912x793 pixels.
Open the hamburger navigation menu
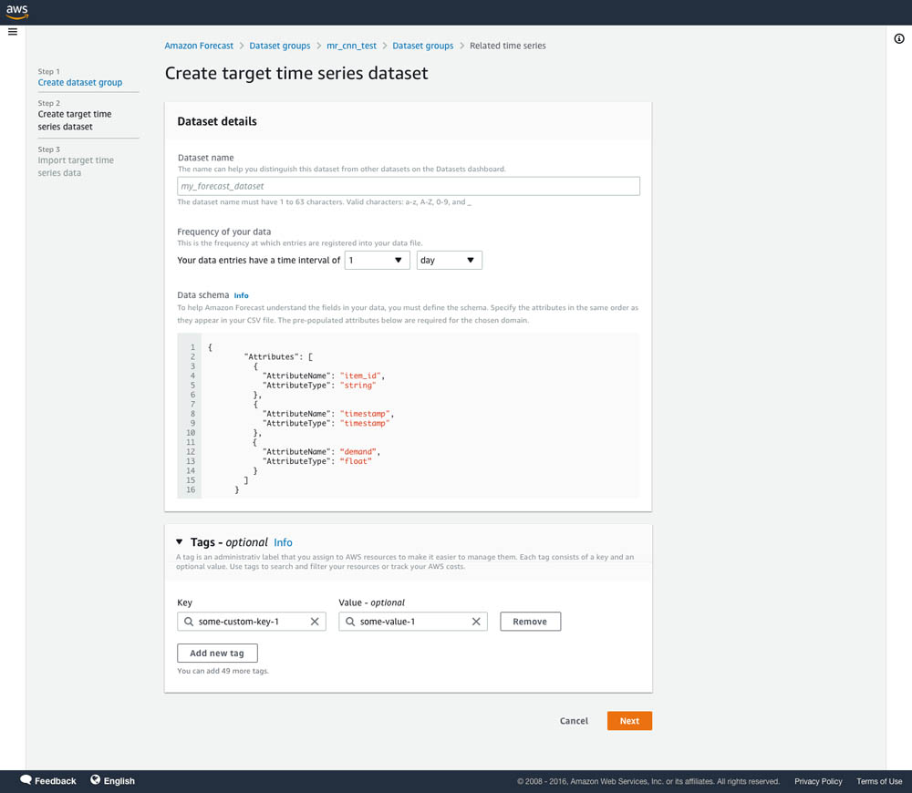(x=13, y=31)
